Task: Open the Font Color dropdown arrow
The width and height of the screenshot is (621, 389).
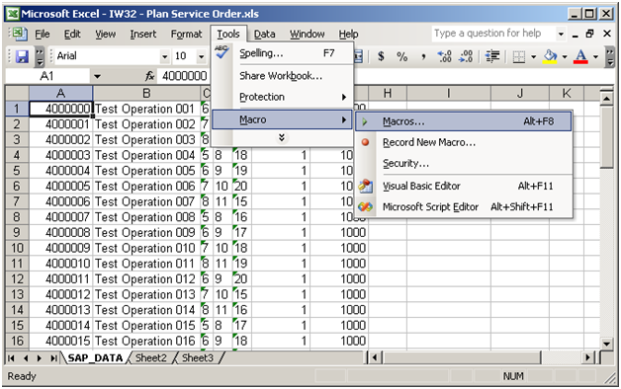Action: pyautogui.click(x=595, y=56)
